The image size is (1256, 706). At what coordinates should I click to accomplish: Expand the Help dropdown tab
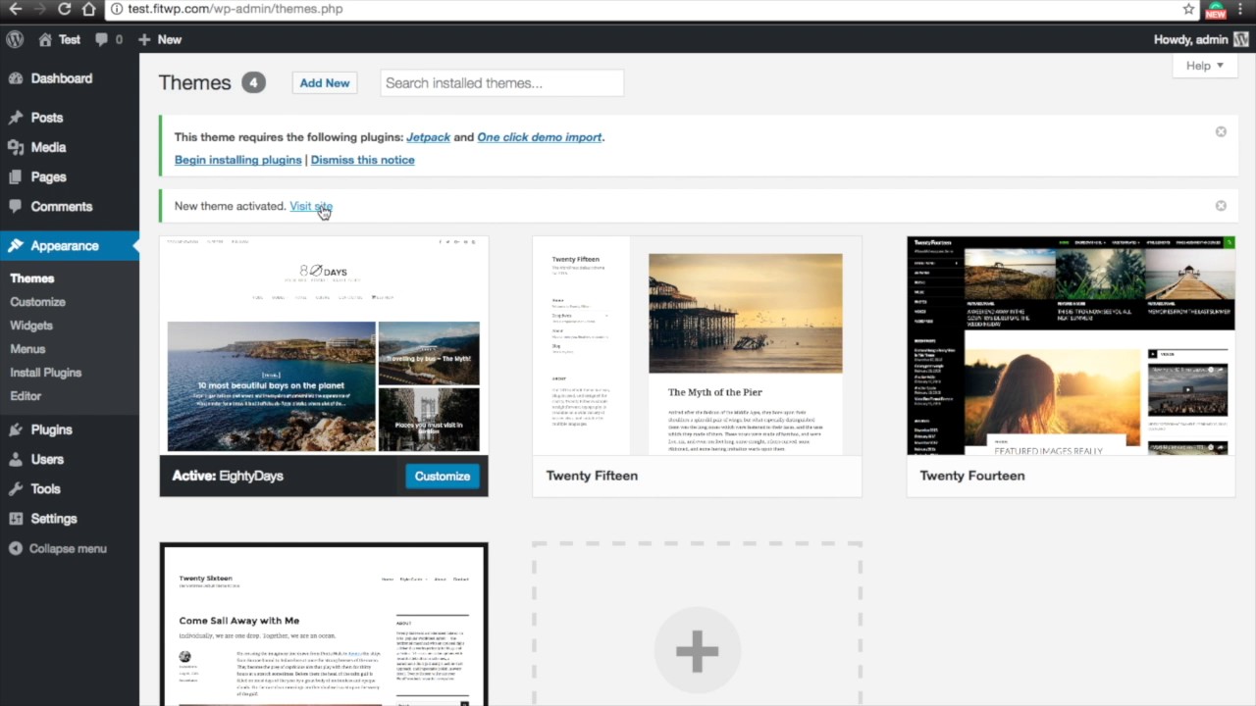[x=1204, y=66]
